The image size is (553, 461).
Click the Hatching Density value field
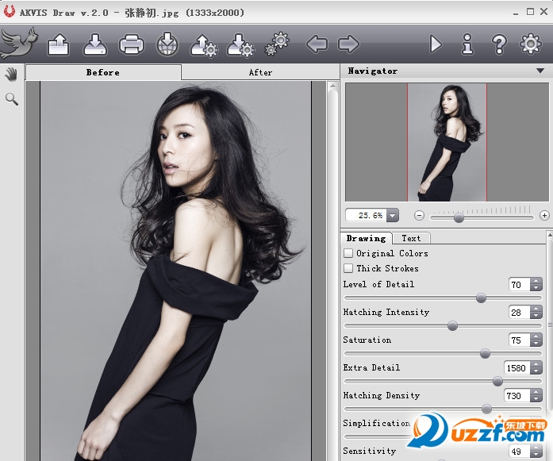517,396
